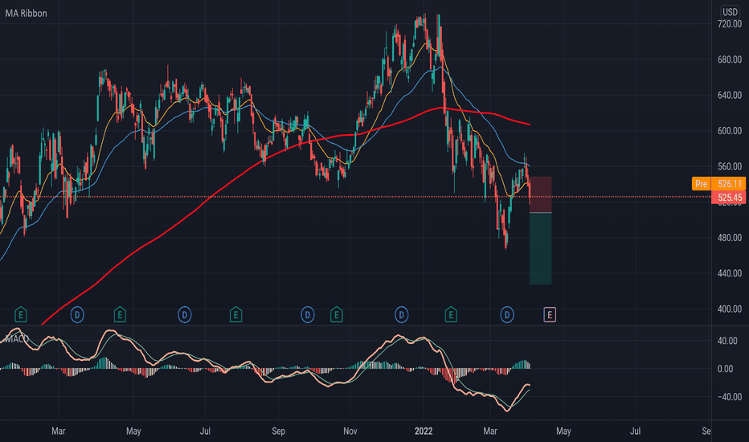Open the dividend D marker in March 2022
The height and width of the screenshot is (442, 749).
click(507, 315)
